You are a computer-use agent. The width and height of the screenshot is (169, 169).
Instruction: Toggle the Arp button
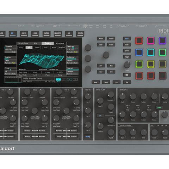point(117,82)
